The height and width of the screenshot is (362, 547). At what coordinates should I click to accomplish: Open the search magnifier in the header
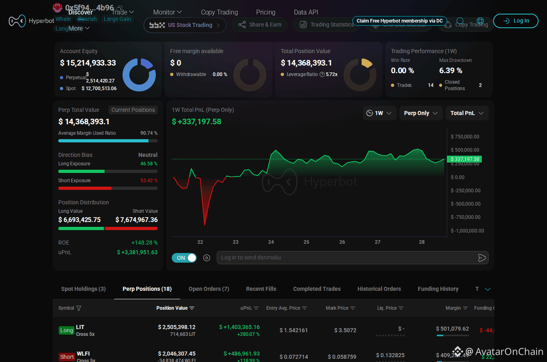461,21
